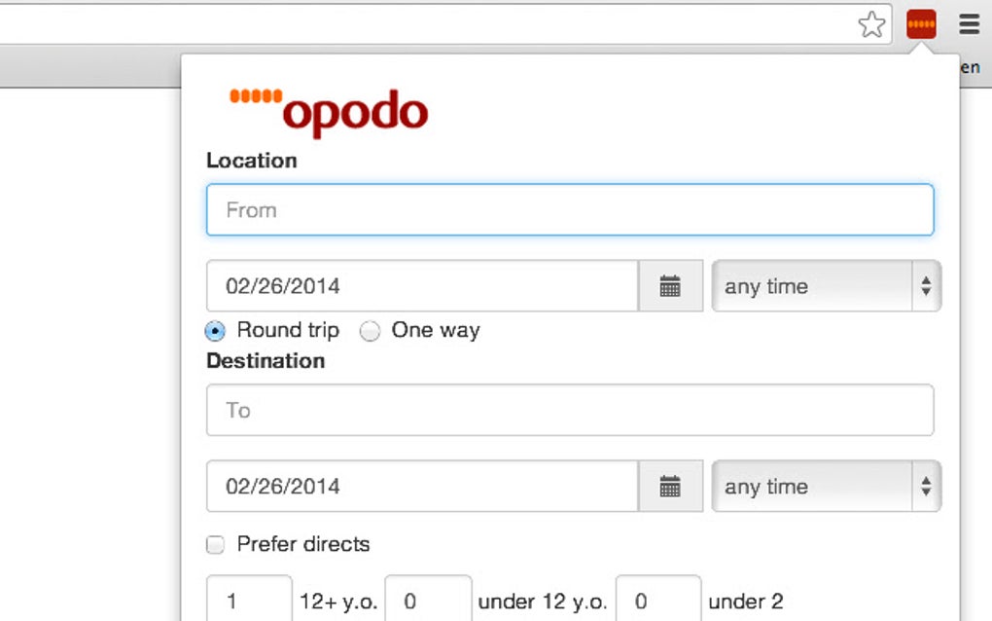Bookmark the page with the star icon

(872, 23)
